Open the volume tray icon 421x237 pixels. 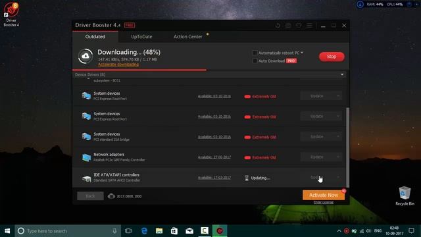tap(368, 231)
